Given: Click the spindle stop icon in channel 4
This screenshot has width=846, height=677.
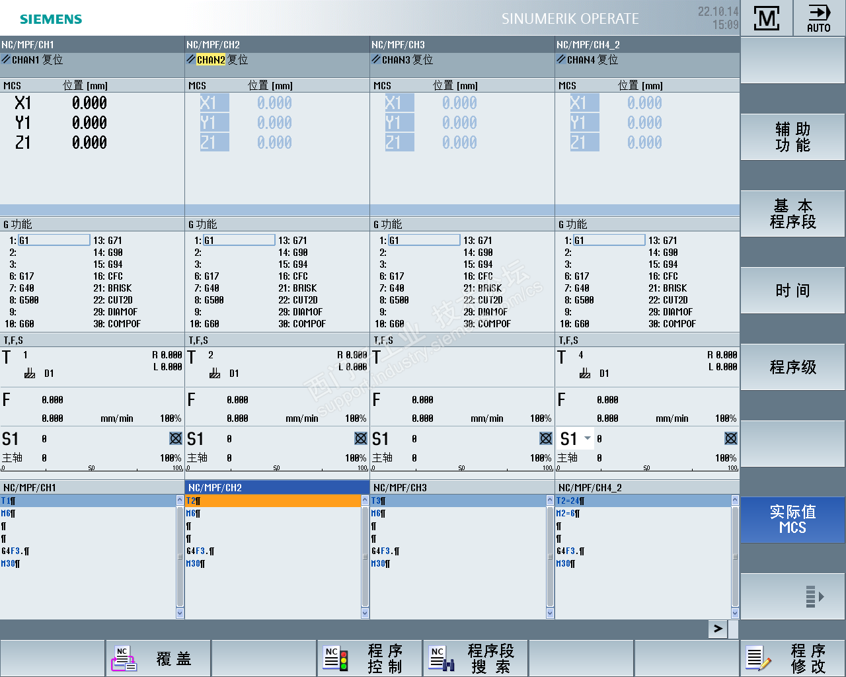Looking at the screenshot, I should (731, 438).
